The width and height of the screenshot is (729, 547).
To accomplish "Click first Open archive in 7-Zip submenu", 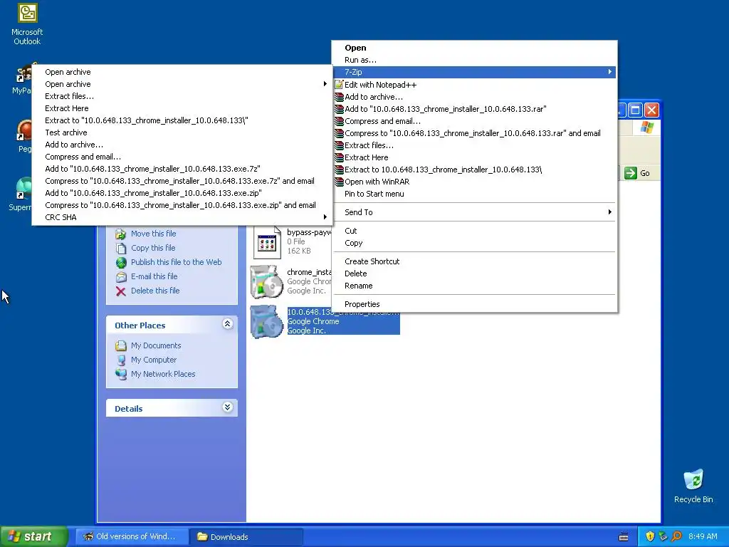I will pyautogui.click(x=182, y=72).
